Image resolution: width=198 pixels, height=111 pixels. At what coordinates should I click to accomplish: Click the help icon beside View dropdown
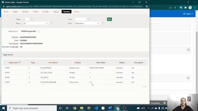[x=103, y=23]
